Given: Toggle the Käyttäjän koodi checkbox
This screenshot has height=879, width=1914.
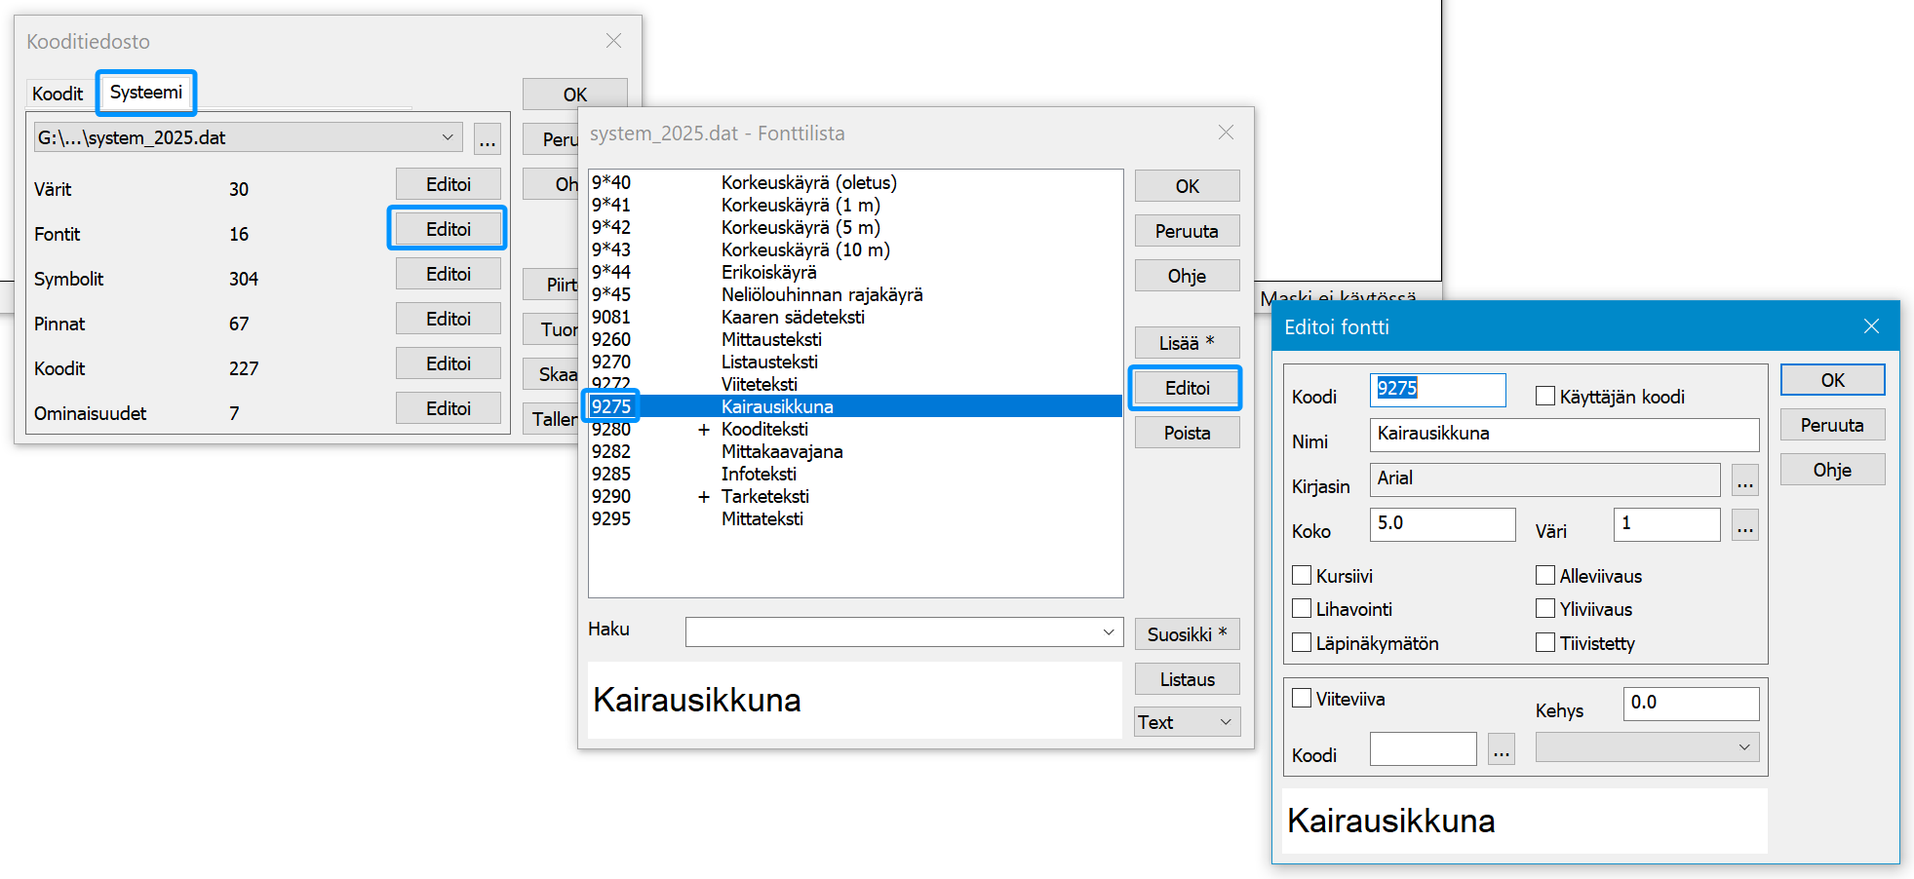Looking at the screenshot, I should tap(1545, 396).
